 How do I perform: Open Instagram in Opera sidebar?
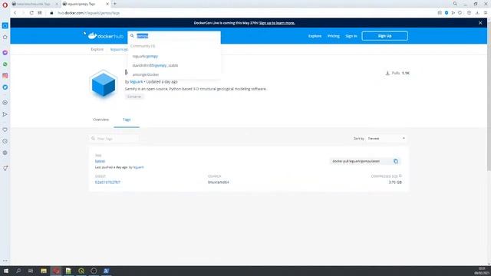5,76
